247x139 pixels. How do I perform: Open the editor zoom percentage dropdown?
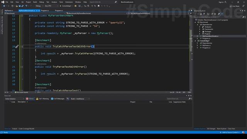8,92
